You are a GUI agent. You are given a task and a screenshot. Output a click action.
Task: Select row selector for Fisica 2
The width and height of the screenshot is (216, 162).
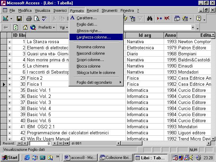(4, 78)
